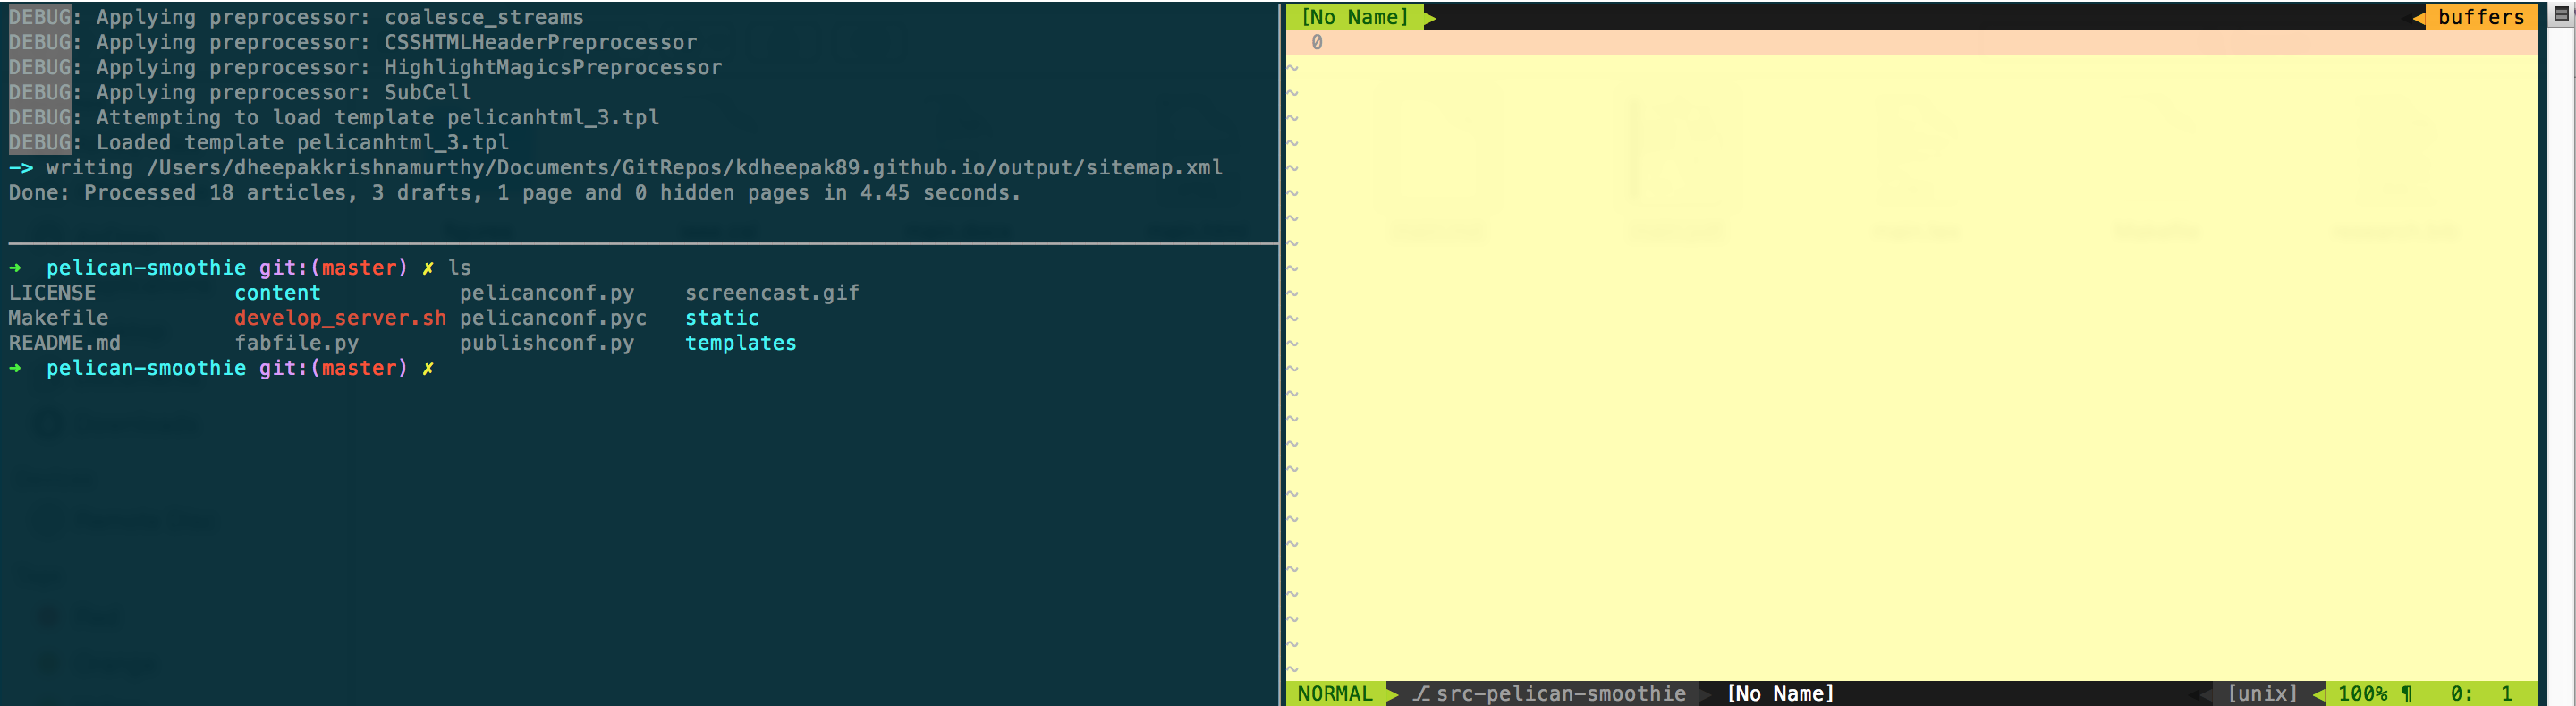Click the -> arrow before writing sitemap line
This screenshot has height=706, width=2576.
pos(21,168)
